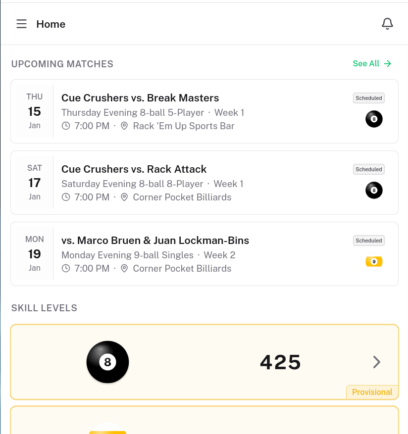408x434 pixels.
Task: Select the Home title in the header
Action: point(51,24)
